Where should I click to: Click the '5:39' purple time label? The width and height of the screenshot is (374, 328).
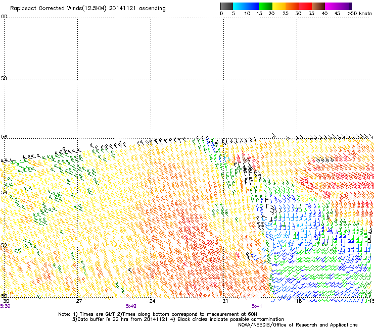5,306
